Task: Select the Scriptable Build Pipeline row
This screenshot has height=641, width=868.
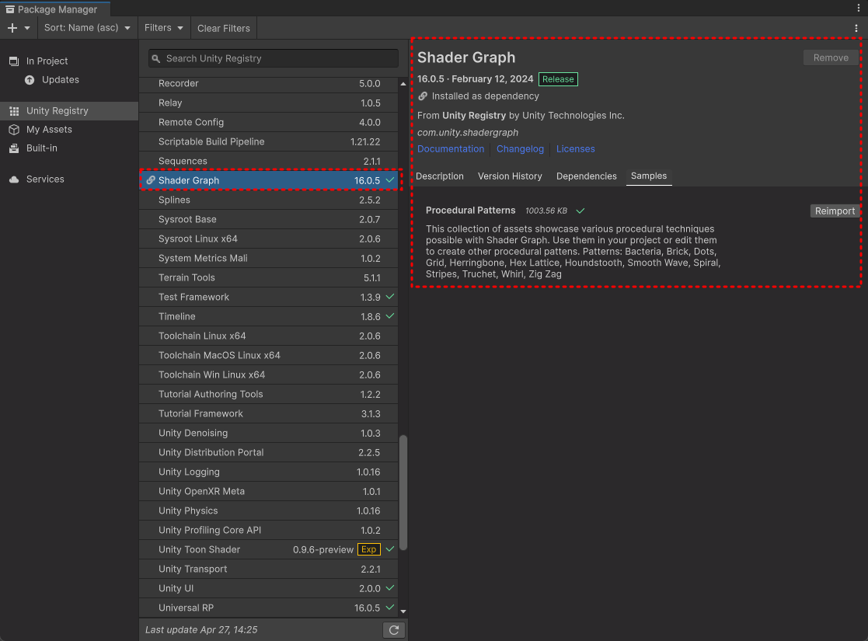Action: coord(269,141)
